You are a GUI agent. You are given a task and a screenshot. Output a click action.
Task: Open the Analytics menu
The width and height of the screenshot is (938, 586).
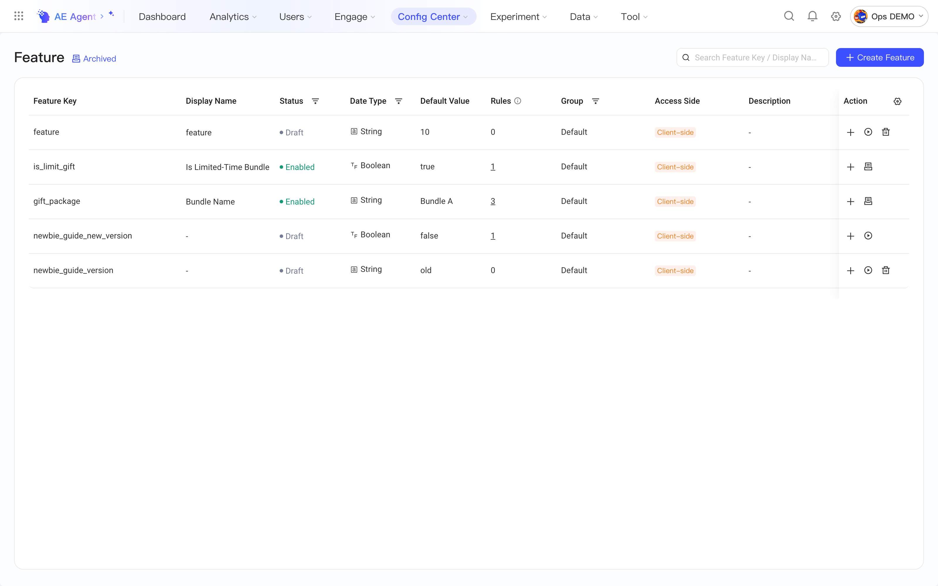(233, 17)
